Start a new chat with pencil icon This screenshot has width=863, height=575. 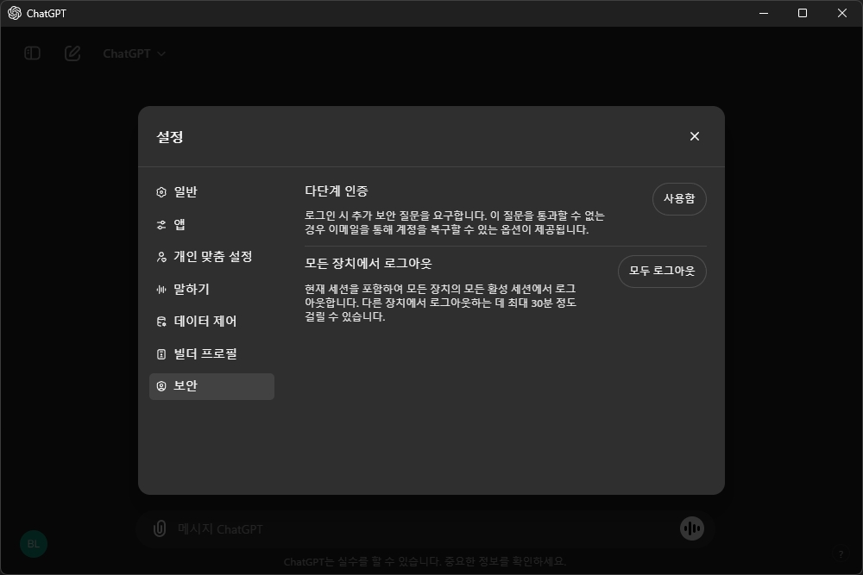[72, 53]
